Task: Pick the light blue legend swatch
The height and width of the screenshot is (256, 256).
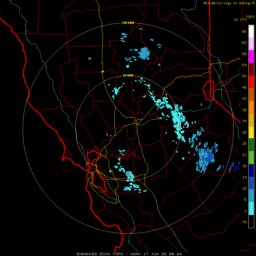Action: click(x=251, y=196)
